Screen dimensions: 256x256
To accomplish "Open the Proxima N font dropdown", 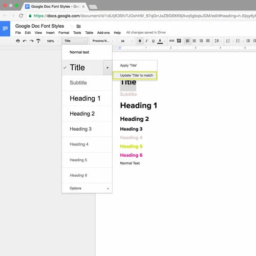I will 103,41.
